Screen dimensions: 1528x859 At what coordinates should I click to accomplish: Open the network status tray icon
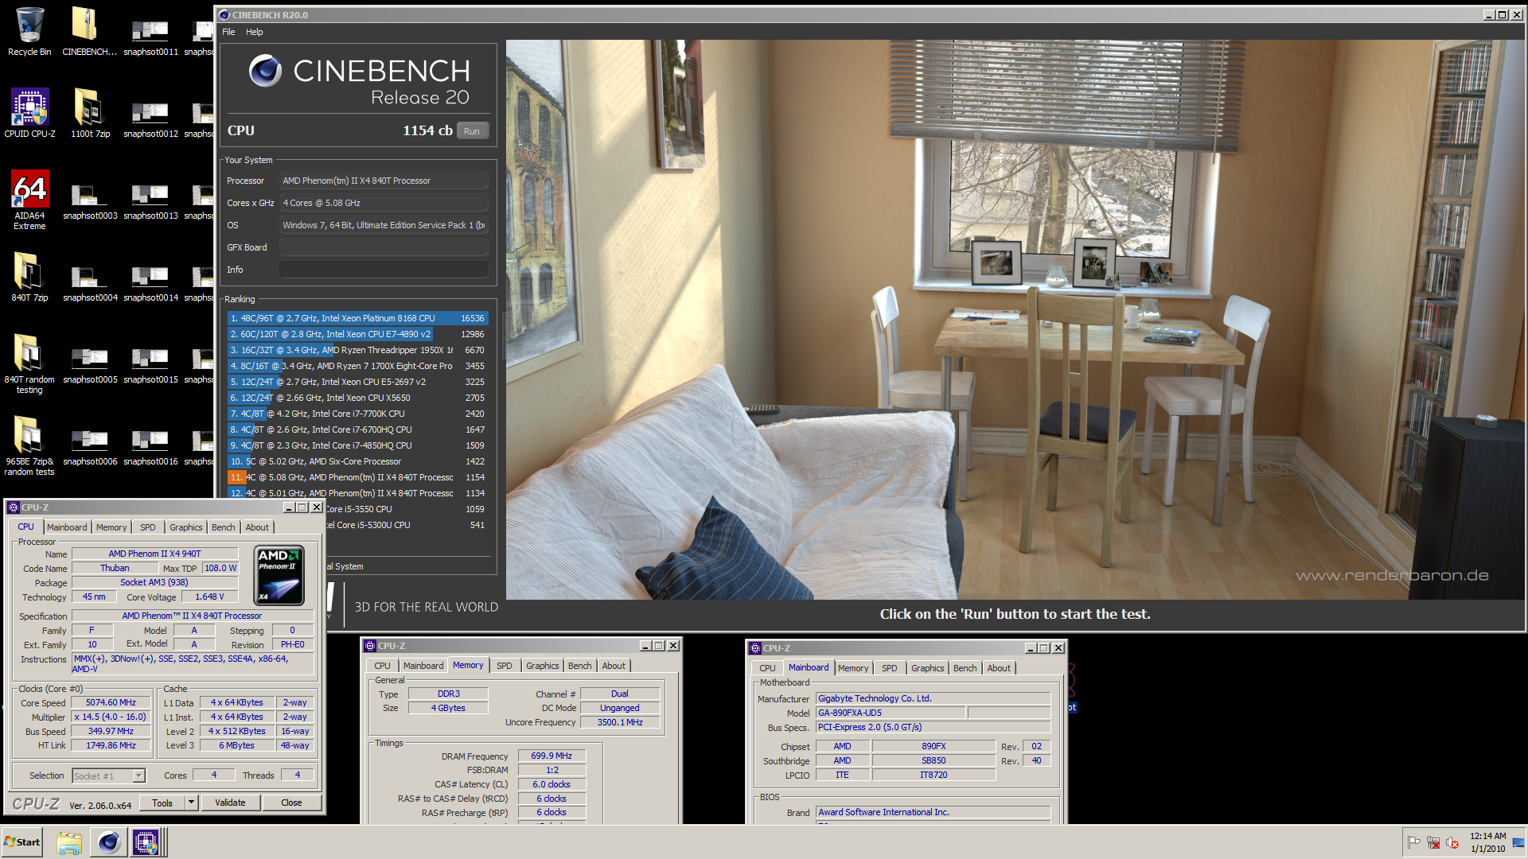pyautogui.click(x=1433, y=842)
